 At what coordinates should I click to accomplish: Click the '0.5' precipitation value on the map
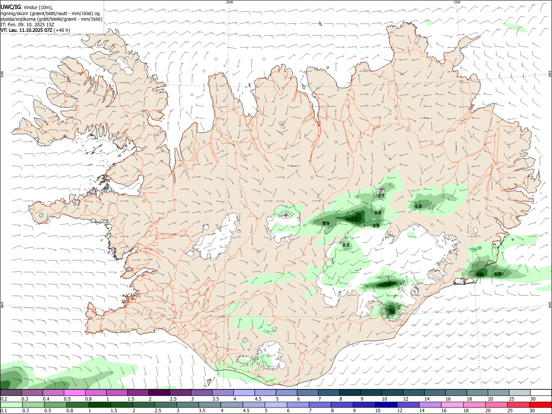346,245
